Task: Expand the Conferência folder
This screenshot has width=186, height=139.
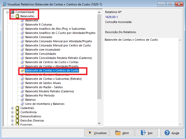Action: [x=12, y=112]
